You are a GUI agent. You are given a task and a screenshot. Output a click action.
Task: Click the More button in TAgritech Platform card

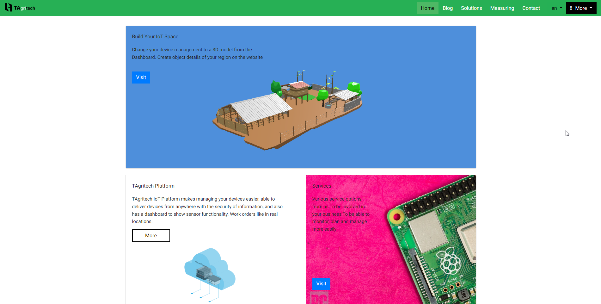(x=151, y=236)
